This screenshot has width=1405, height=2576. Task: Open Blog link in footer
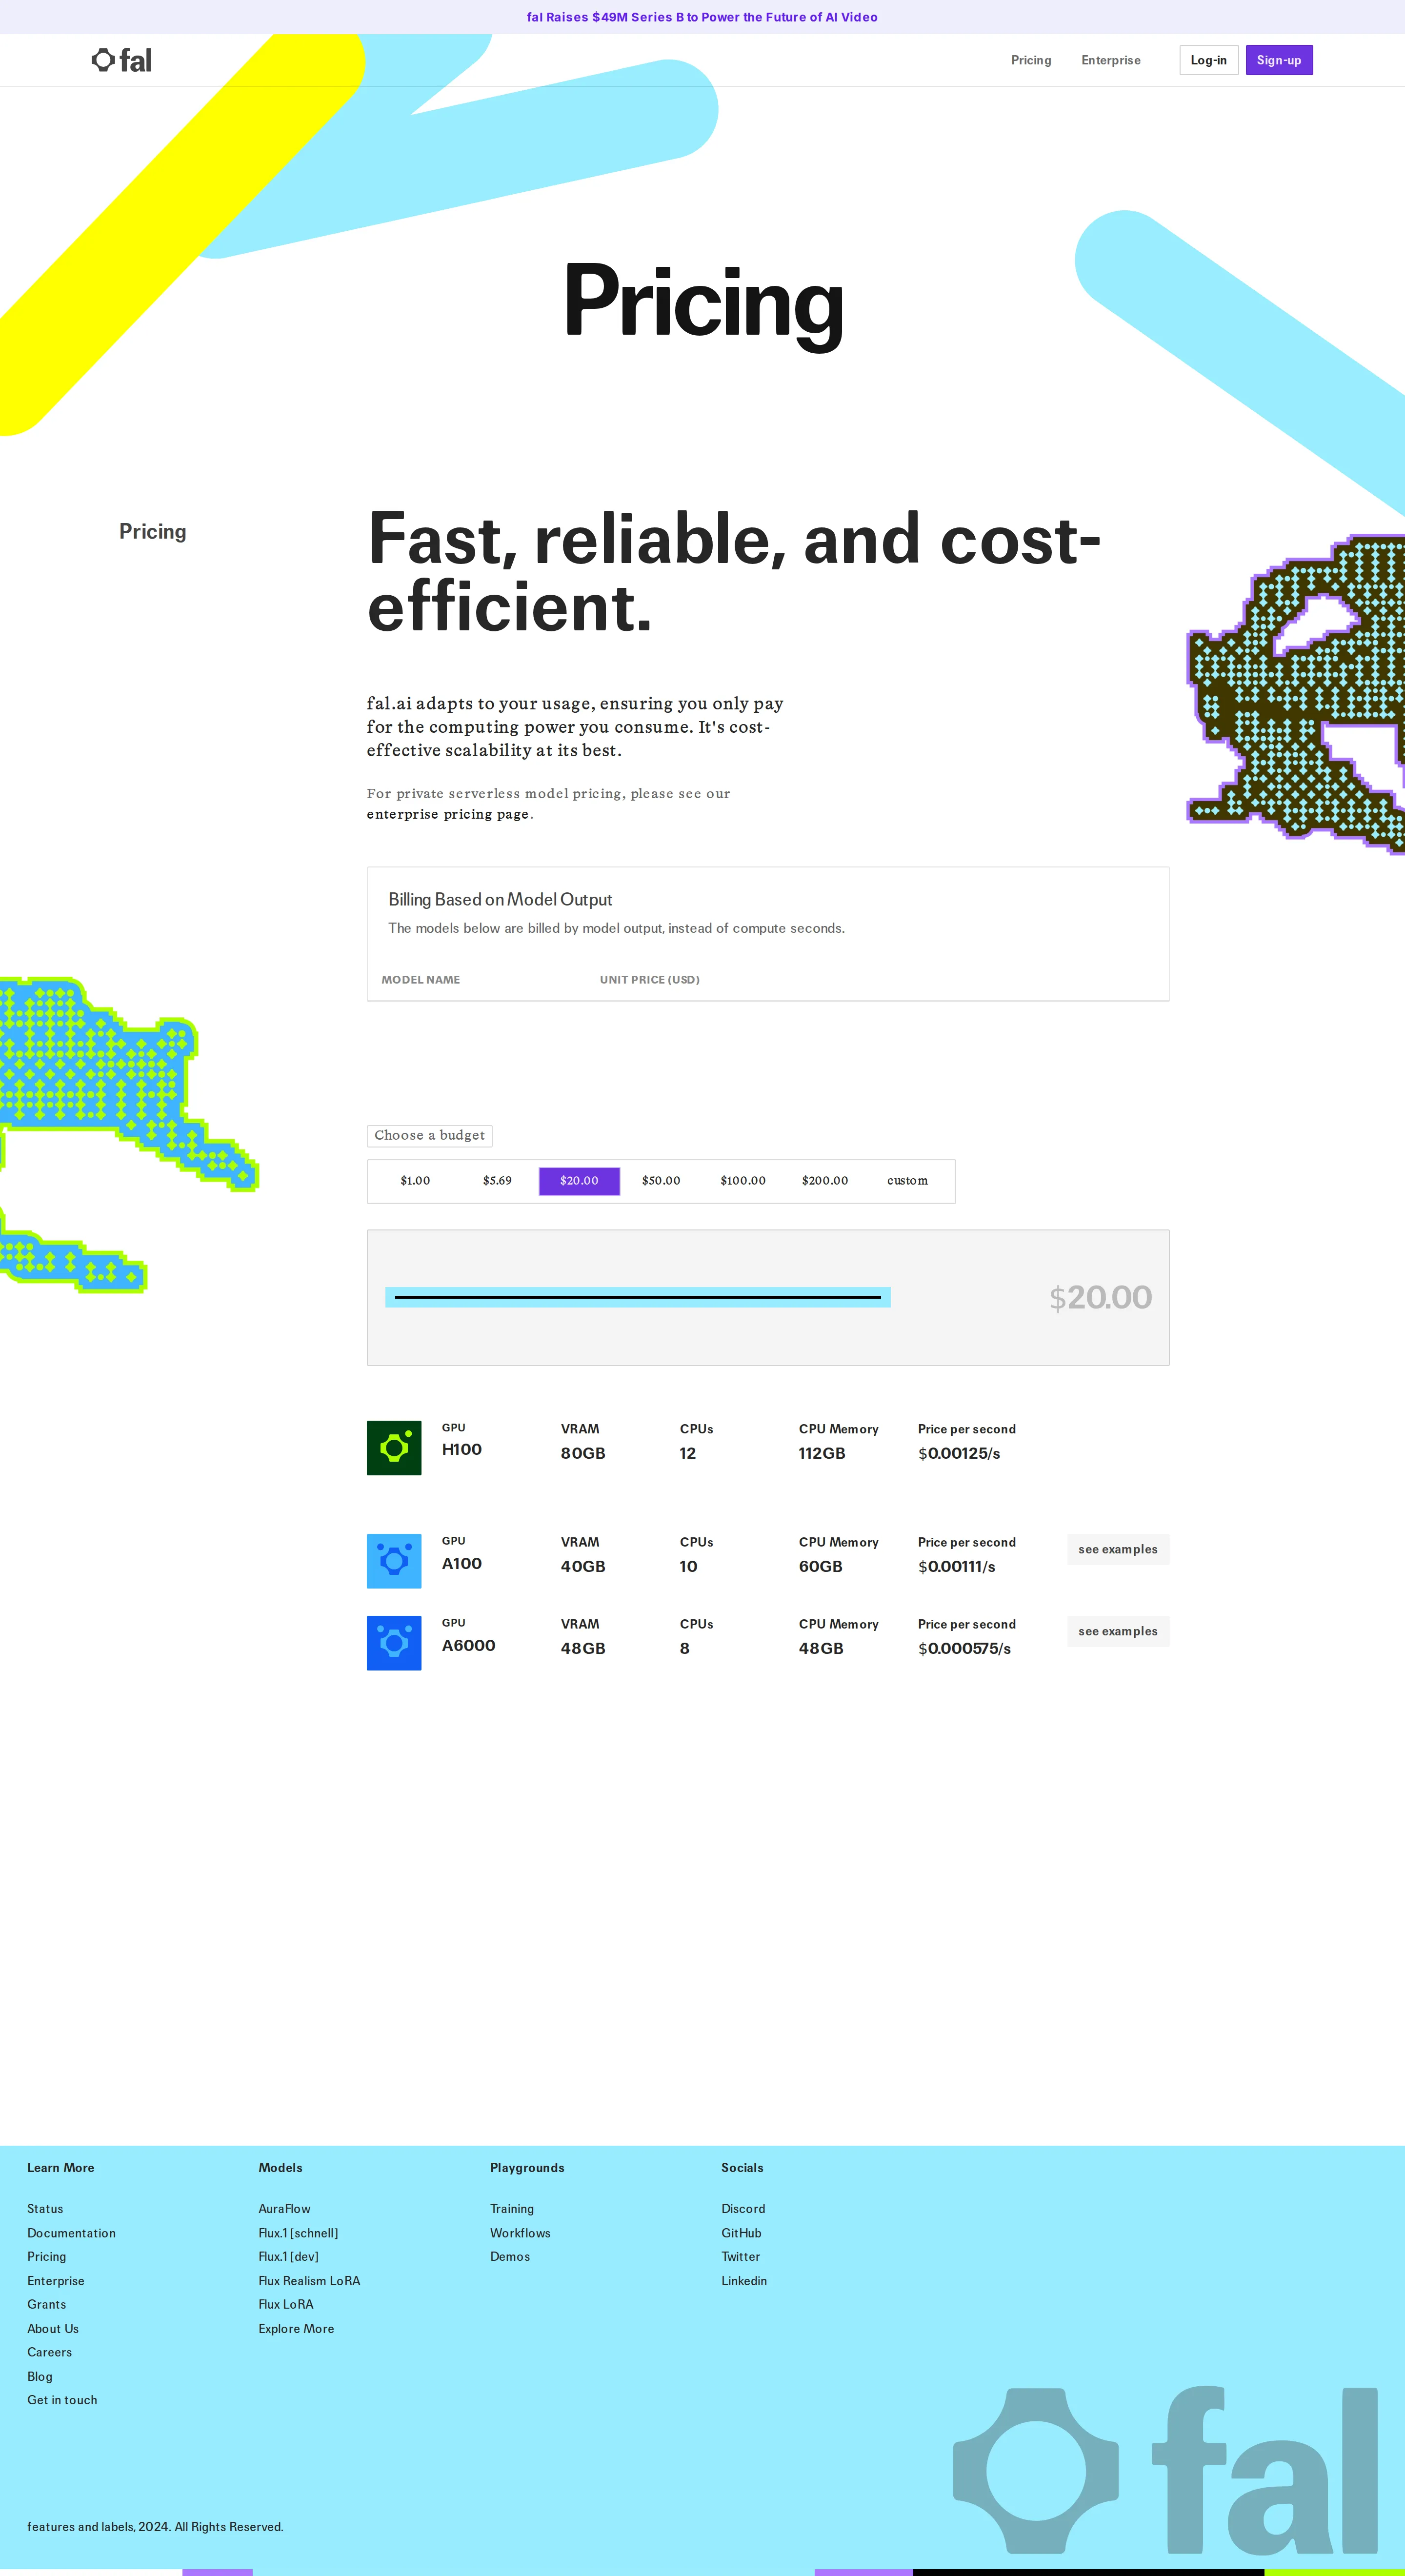[x=40, y=2377]
